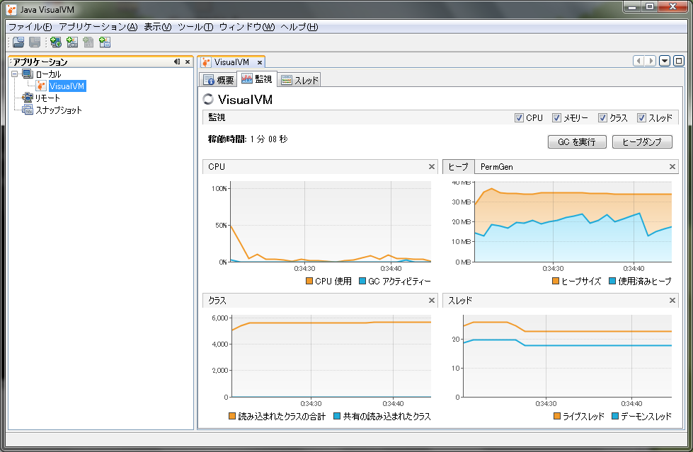Click the GC アクティビティー blue legend swatch
The image size is (693, 452).
(x=362, y=281)
